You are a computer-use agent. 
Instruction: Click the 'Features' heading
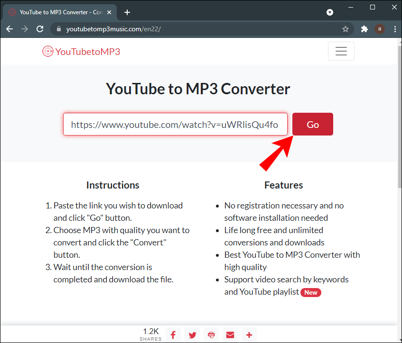pyautogui.click(x=283, y=185)
